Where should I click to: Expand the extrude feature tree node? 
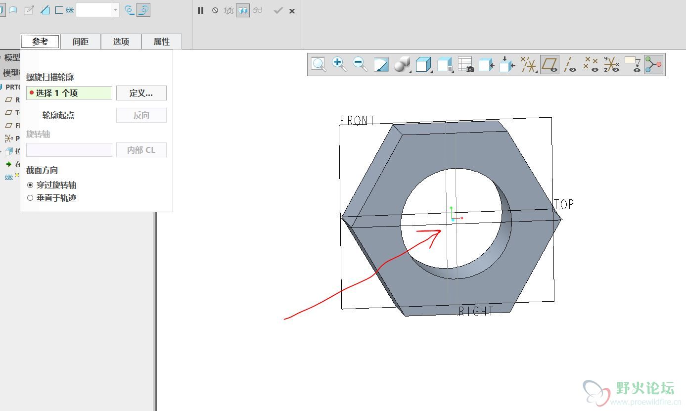(1, 151)
